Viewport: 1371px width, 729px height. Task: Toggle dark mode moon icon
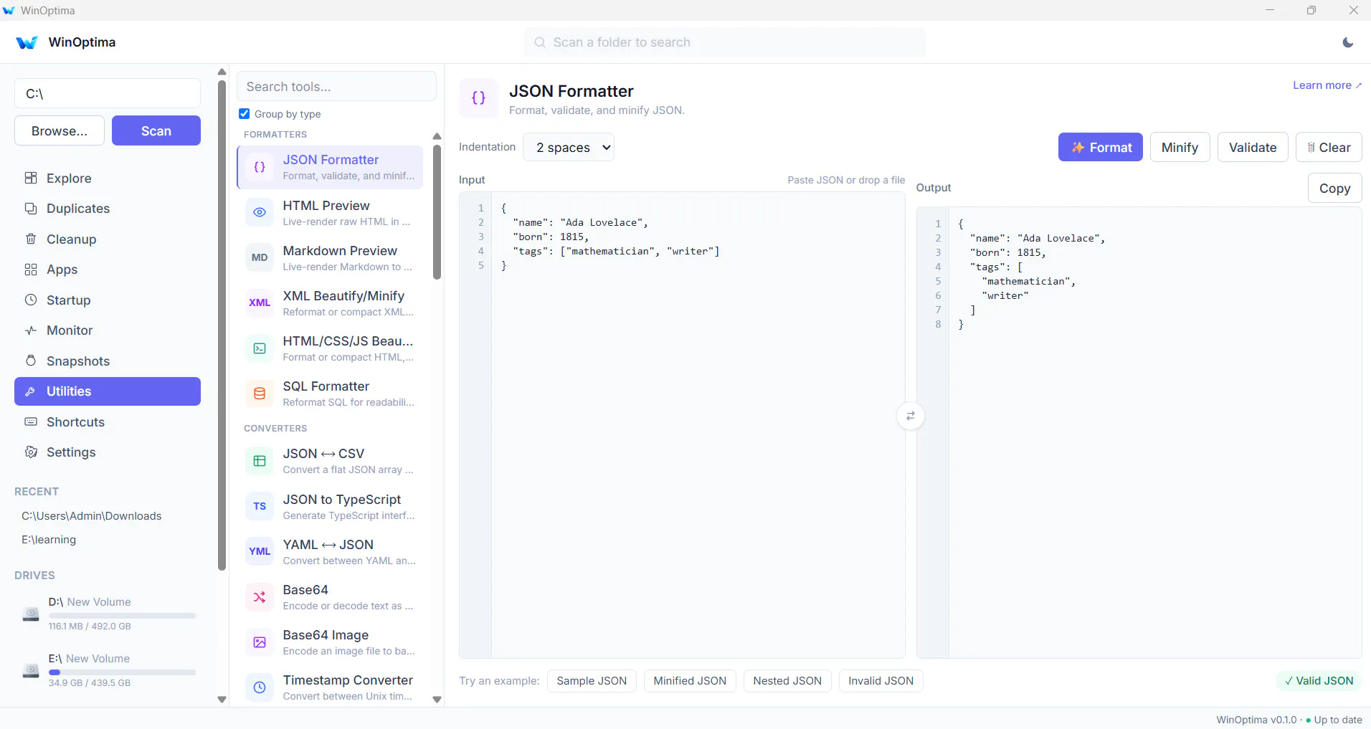(1348, 42)
